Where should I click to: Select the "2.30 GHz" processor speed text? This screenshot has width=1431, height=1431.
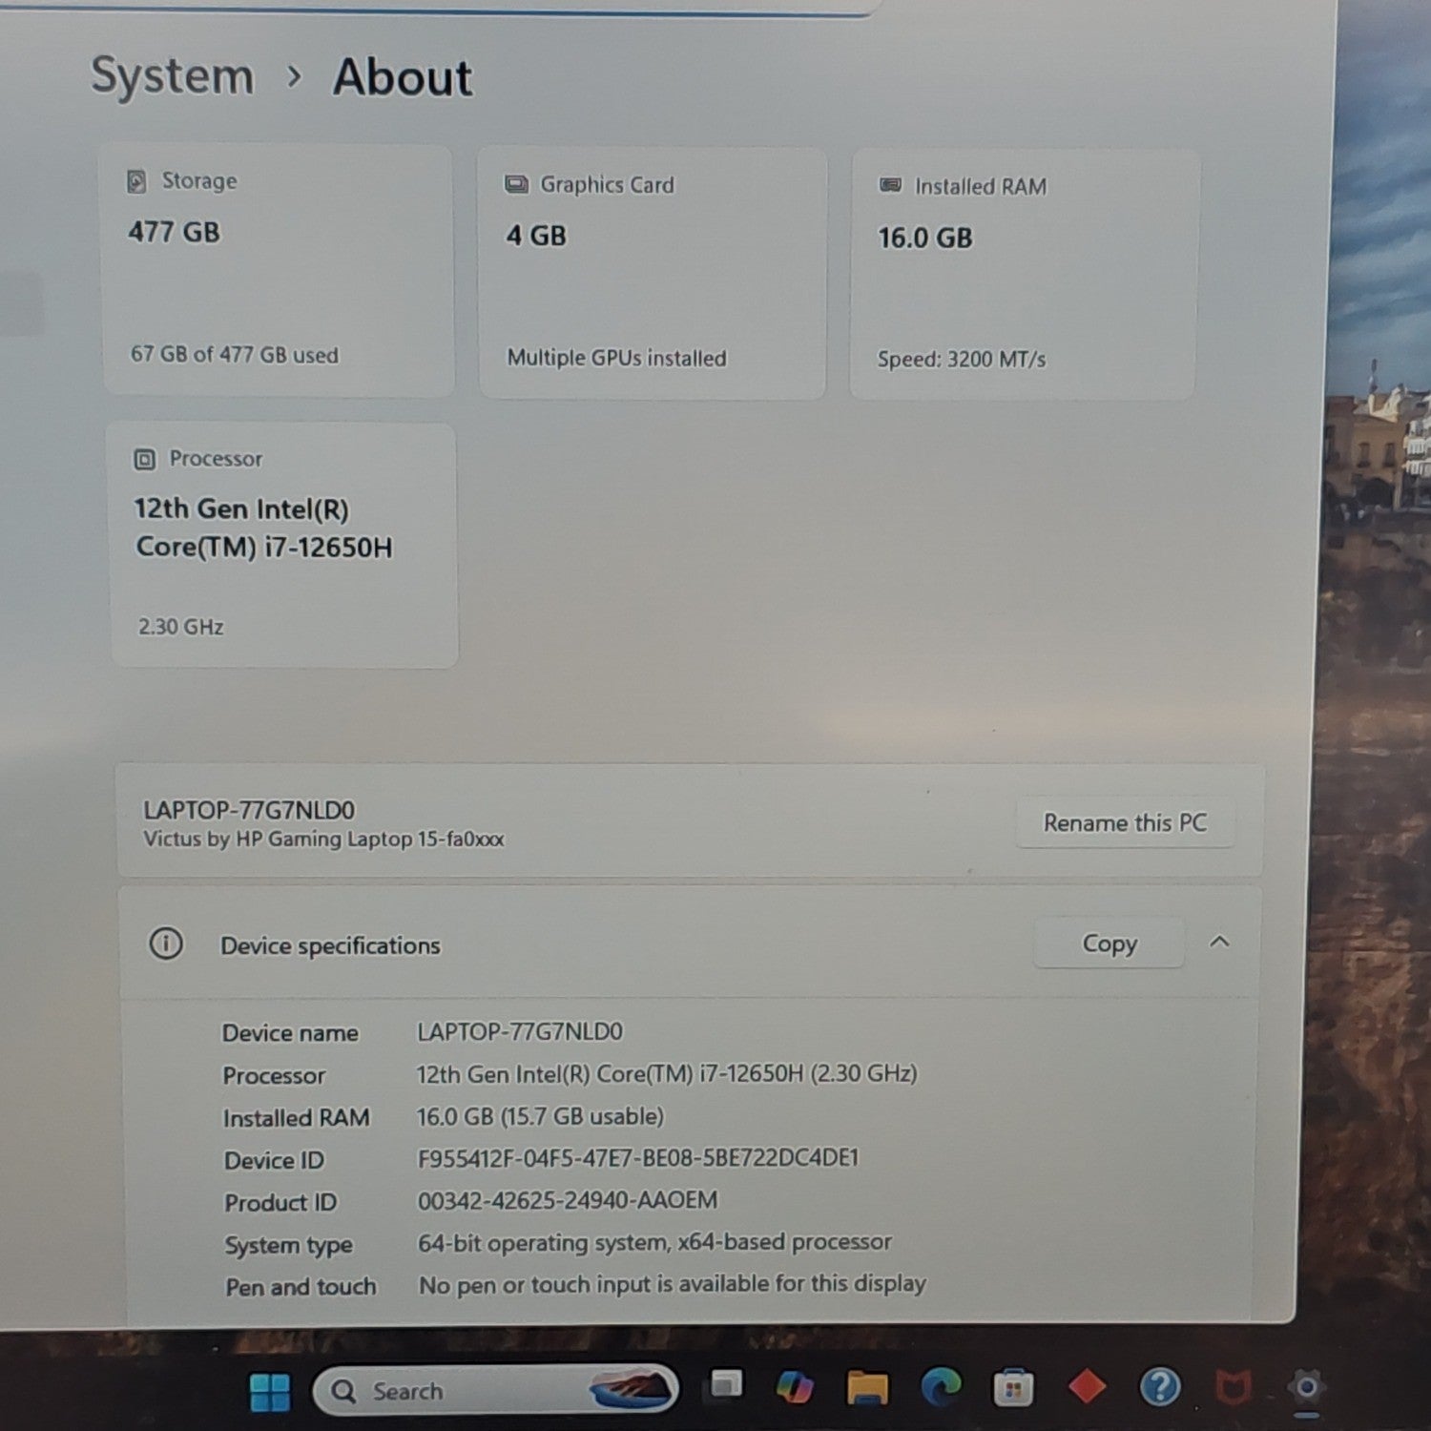(181, 627)
